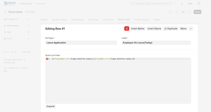Screen dimensions: 211x112
Task: Like this document with heart icon
Action: [5, 52]
